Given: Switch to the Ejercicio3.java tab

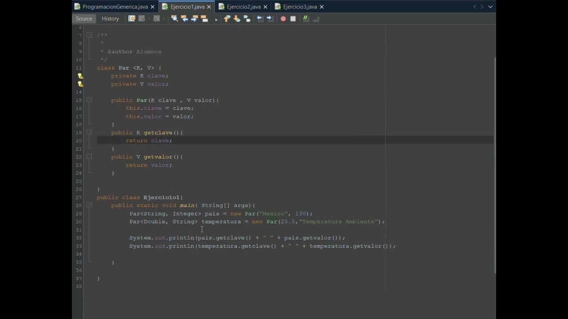Looking at the screenshot, I should (x=300, y=7).
